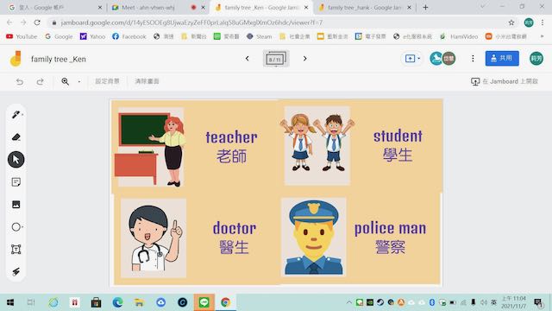Click the collaborator avatars
This screenshot has height=311, width=552.
click(442, 59)
